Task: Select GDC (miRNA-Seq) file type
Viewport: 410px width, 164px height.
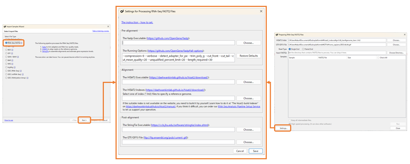Action: pos(6,74)
